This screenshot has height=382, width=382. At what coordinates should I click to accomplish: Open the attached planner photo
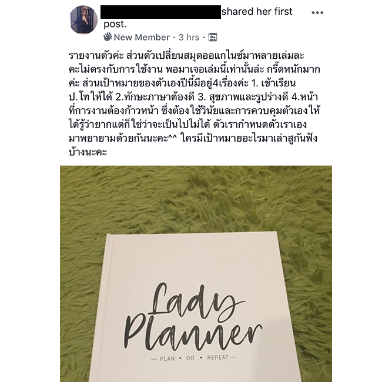click(196, 274)
